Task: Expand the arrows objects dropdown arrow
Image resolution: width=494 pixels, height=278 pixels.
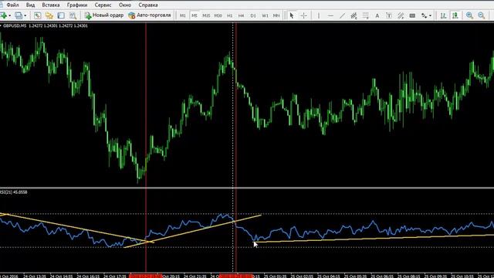Action: point(431,15)
